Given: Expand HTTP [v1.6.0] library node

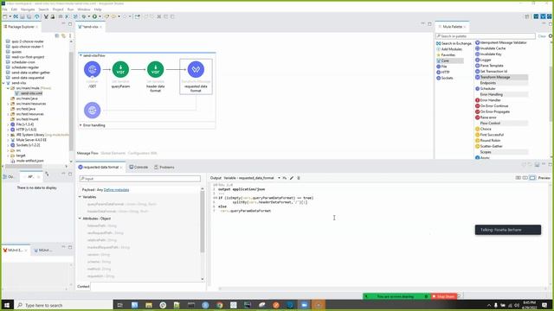Looking at the screenshot, I should click(x=8, y=130).
